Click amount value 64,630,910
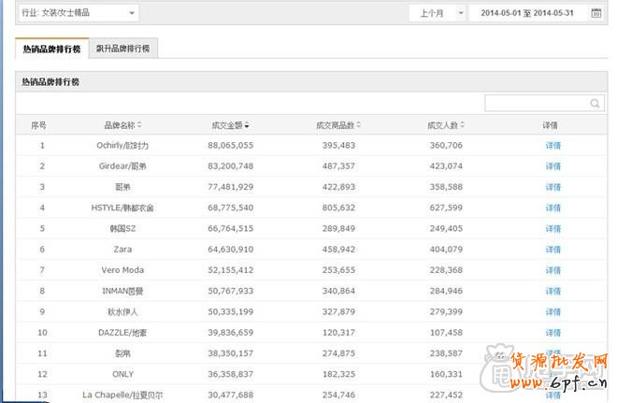The height and width of the screenshot is (403, 617). 231,250
